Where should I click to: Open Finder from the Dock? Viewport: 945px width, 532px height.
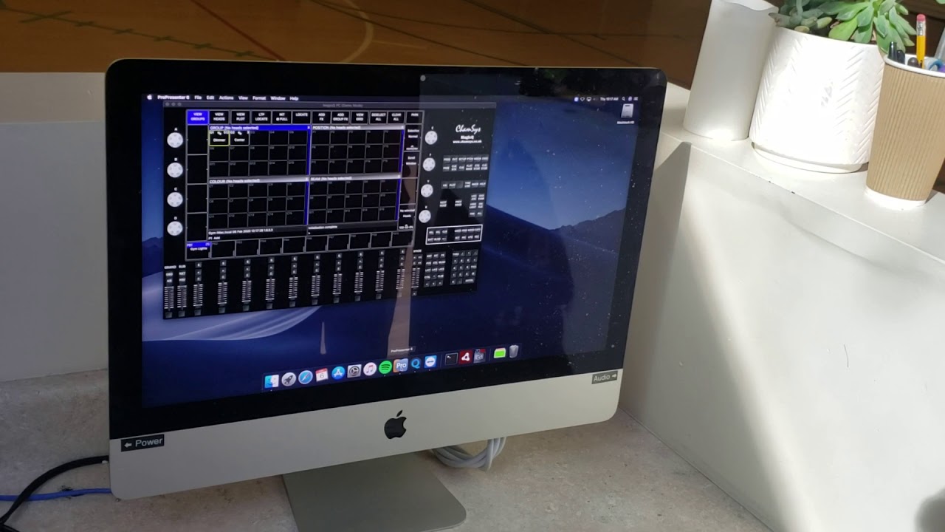tap(272, 381)
